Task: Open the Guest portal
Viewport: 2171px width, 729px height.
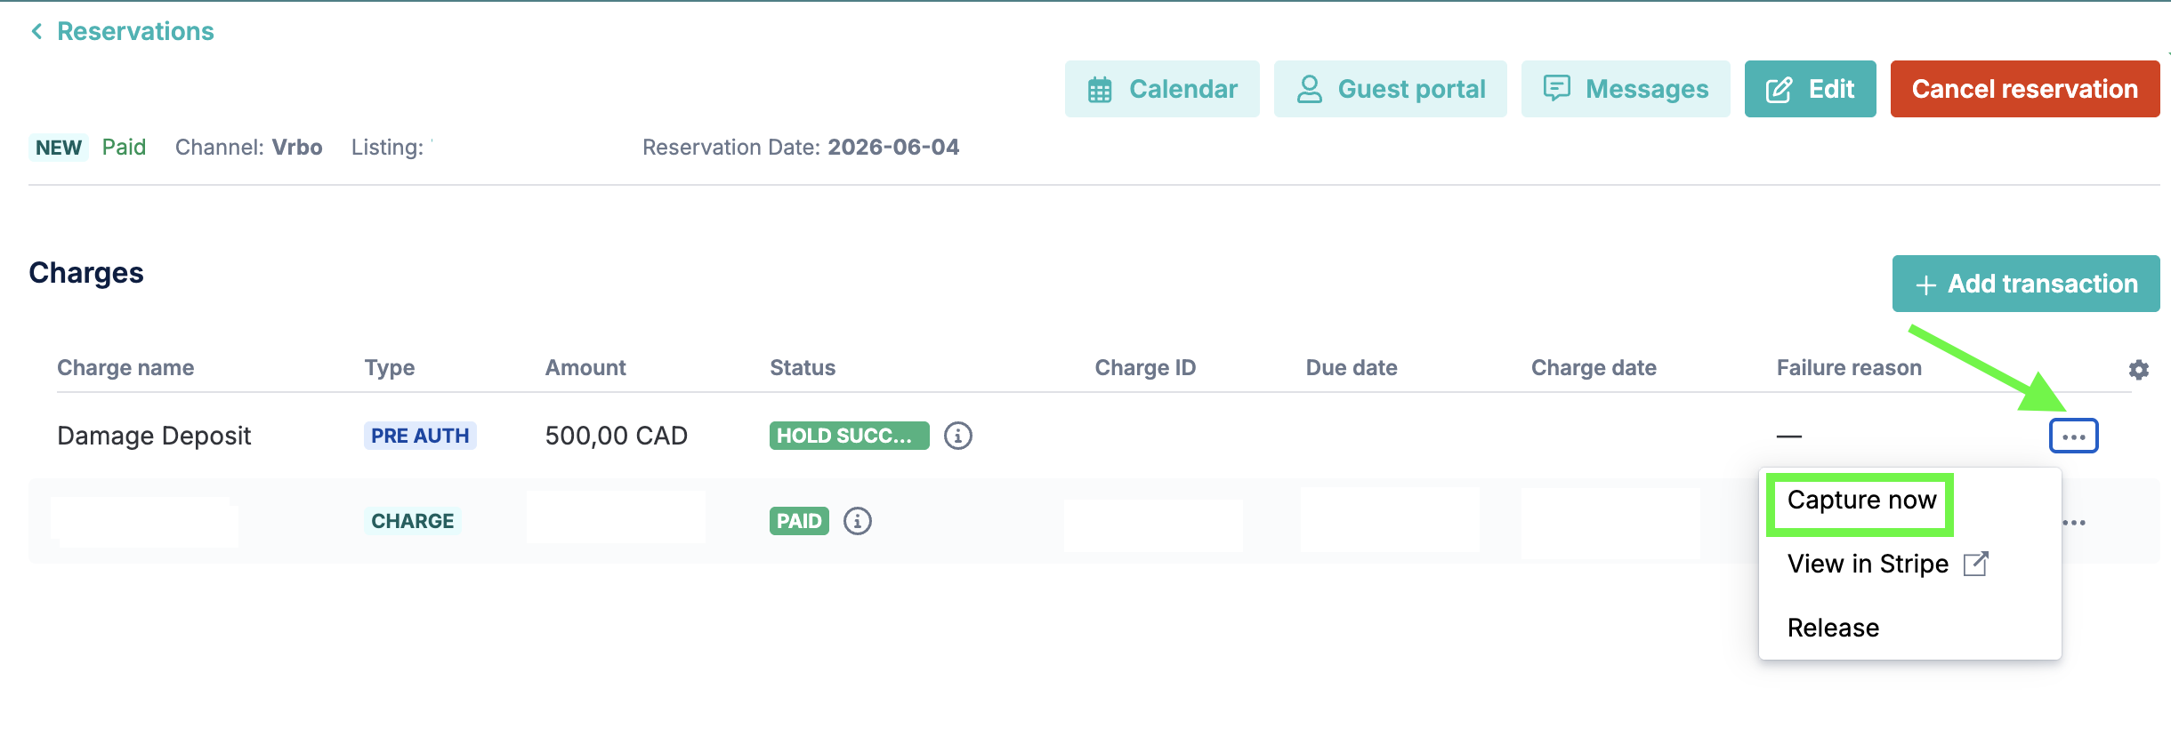Action: [x=1391, y=89]
